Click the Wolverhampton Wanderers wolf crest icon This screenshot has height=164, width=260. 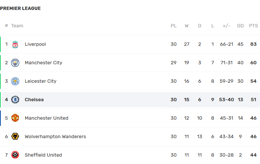15,137
